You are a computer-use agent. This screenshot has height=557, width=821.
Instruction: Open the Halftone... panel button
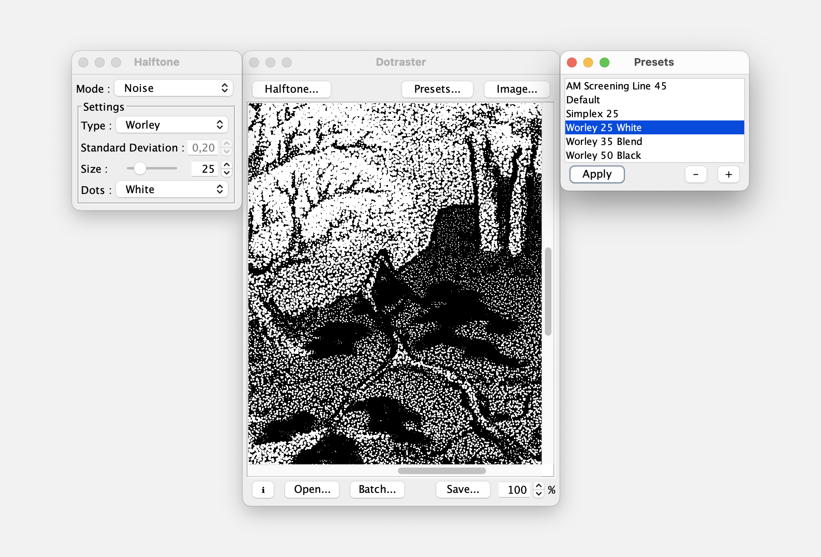click(291, 89)
